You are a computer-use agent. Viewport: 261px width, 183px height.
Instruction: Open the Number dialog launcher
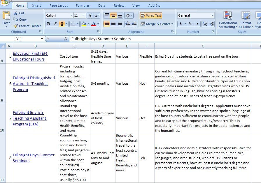tap(213, 31)
